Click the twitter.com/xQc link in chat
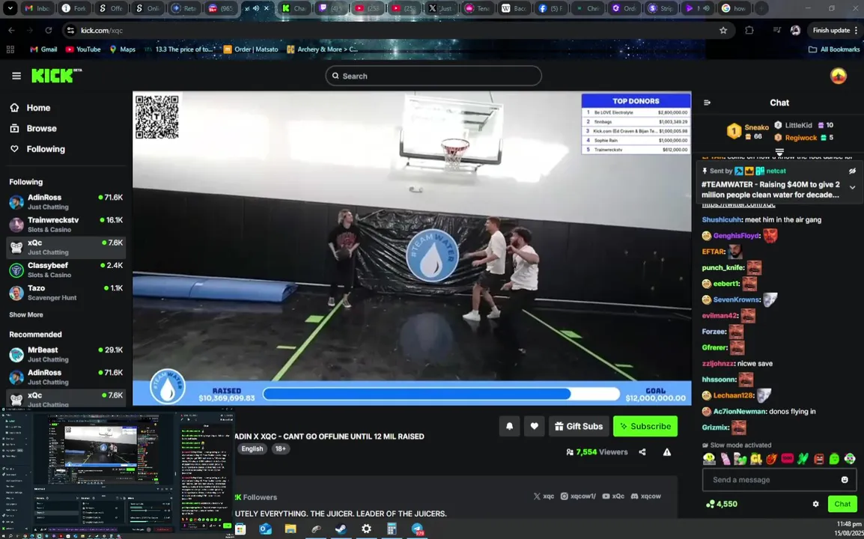This screenshot has height=539, width=864. point(738,204)
